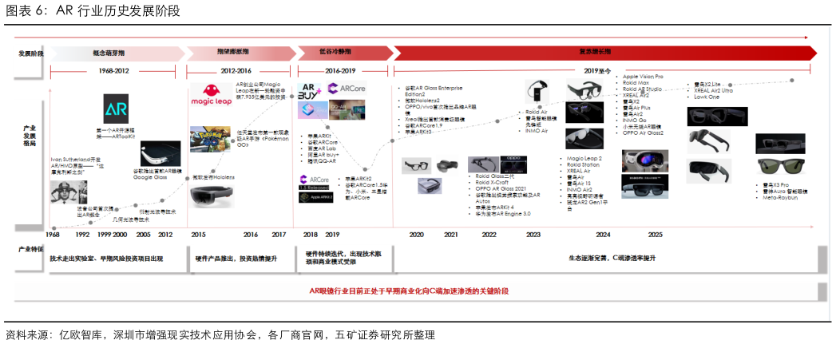Click the 期望膨胀期 stage arrow
Viewport: 836px width, 344px height.
click(240, 53)
